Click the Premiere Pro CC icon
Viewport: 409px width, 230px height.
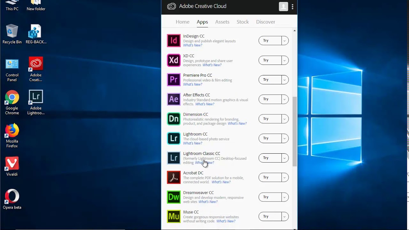(174, 80)
